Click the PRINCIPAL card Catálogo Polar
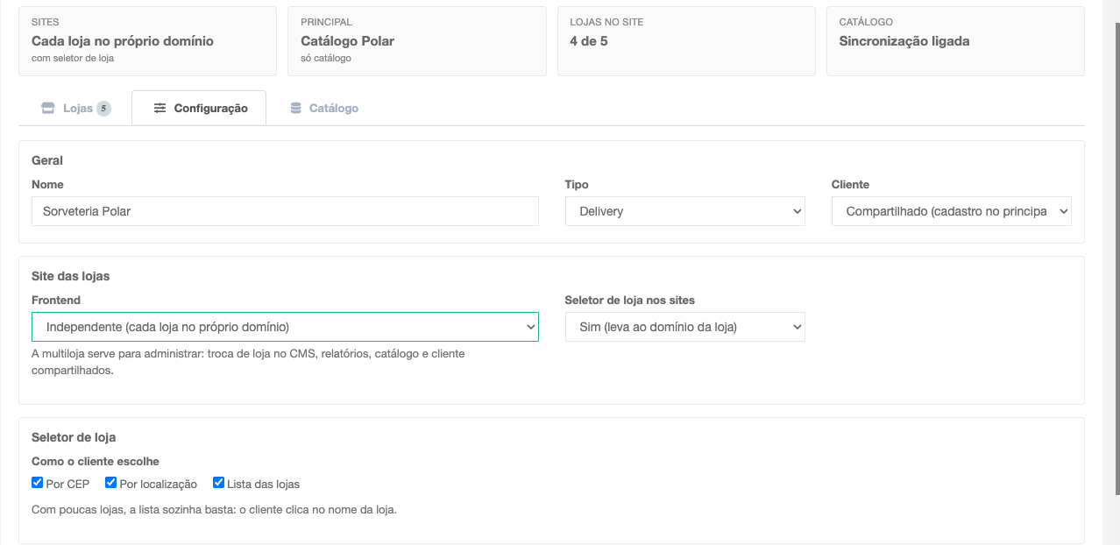 tap(416, 41)
